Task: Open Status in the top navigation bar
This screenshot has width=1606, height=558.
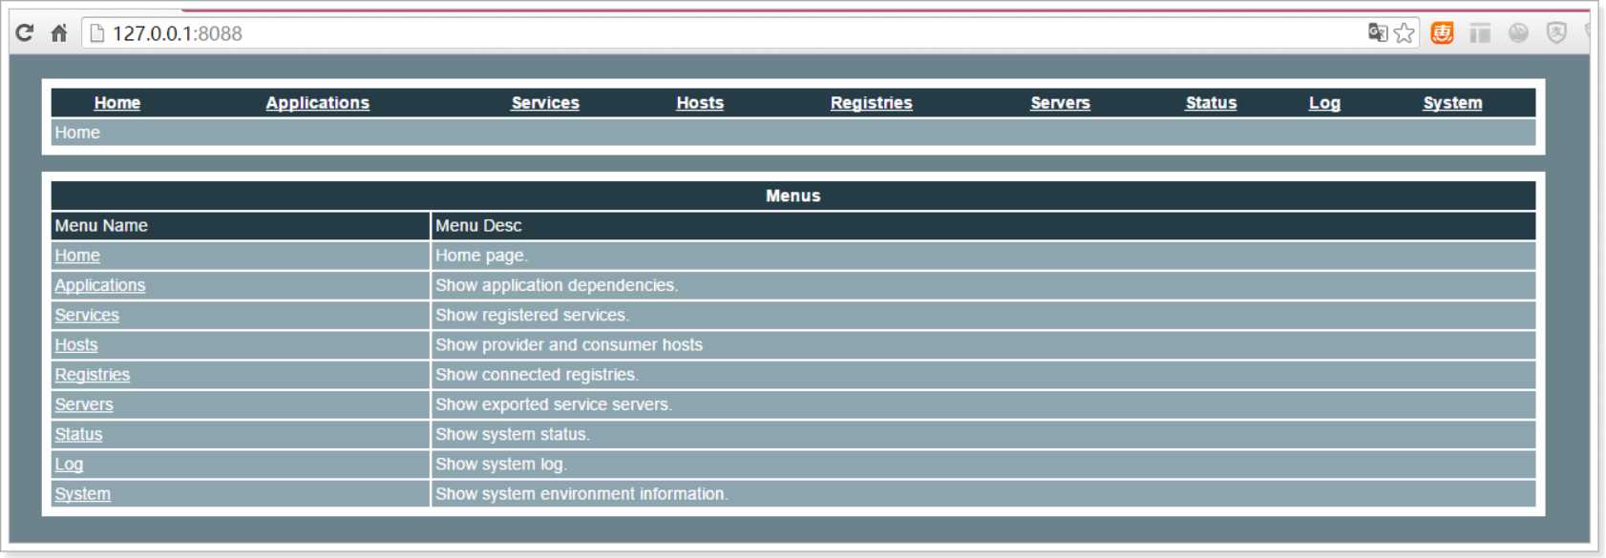Action: 1211,103
